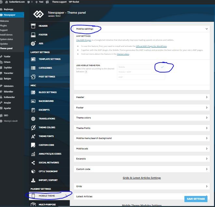This screenshot has width=215, height=207.
Task: Click the Newspaper theme logo
Action: (38, 14)
